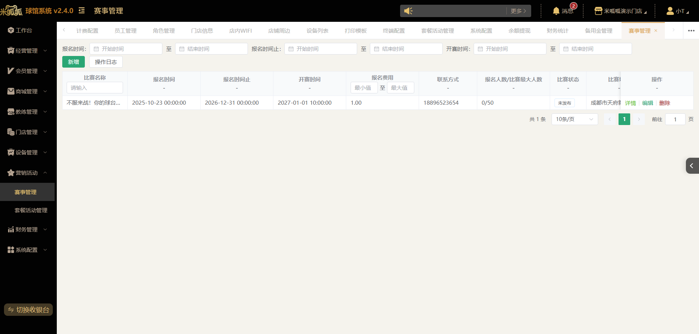The image size is (699, 334).
Task: Focus the 比赛名称 filter input
Action: (x=95, y=88)
